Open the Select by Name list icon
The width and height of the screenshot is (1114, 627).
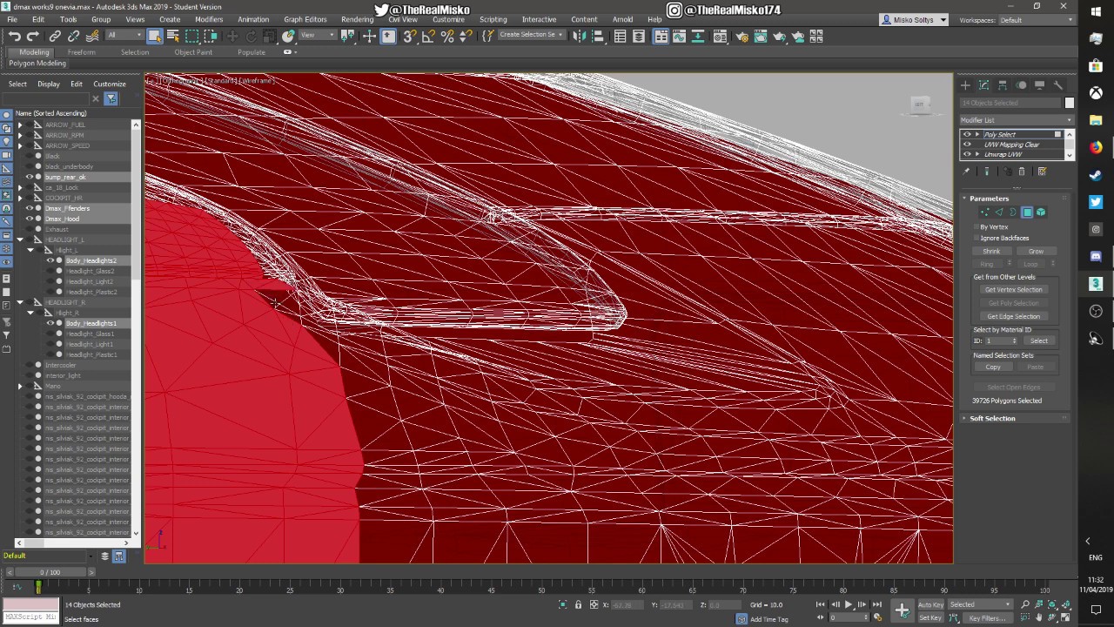coord(172,36)
